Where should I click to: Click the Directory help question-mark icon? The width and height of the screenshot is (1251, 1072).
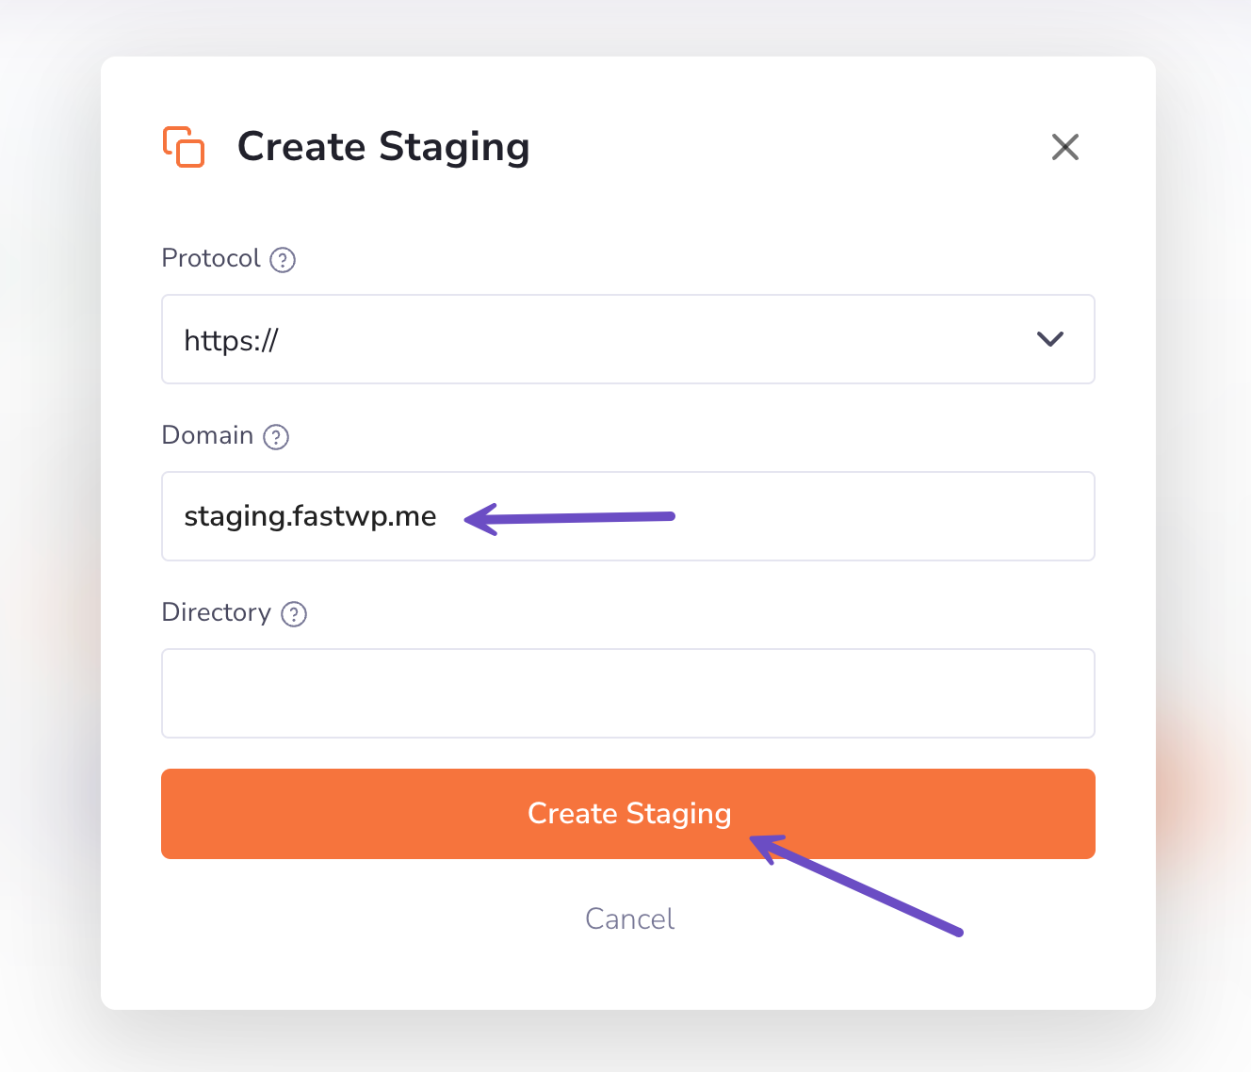pos(294,614)
